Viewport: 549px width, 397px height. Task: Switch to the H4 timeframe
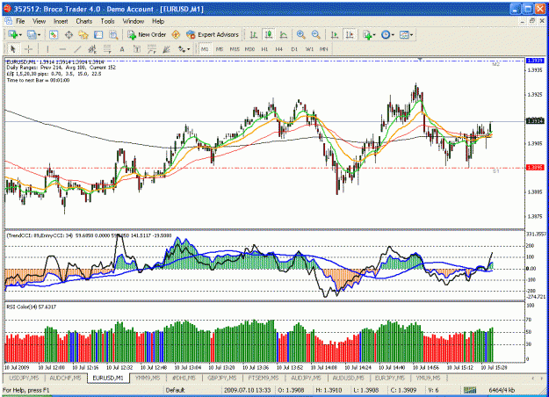(x=279, y=49)
